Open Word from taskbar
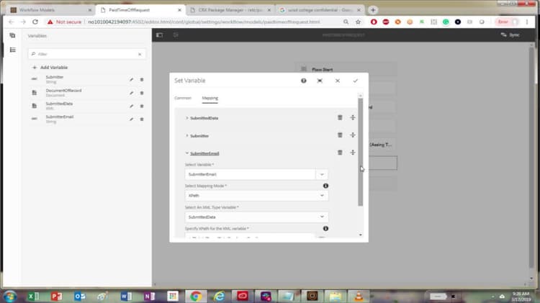The image size is (540, 303). [127, 296]
